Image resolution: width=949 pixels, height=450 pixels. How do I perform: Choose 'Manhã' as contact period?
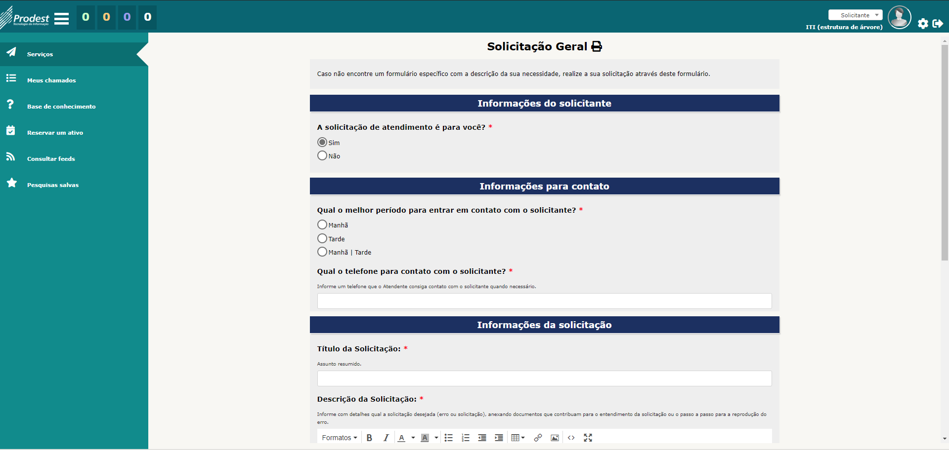pos(322,225)
